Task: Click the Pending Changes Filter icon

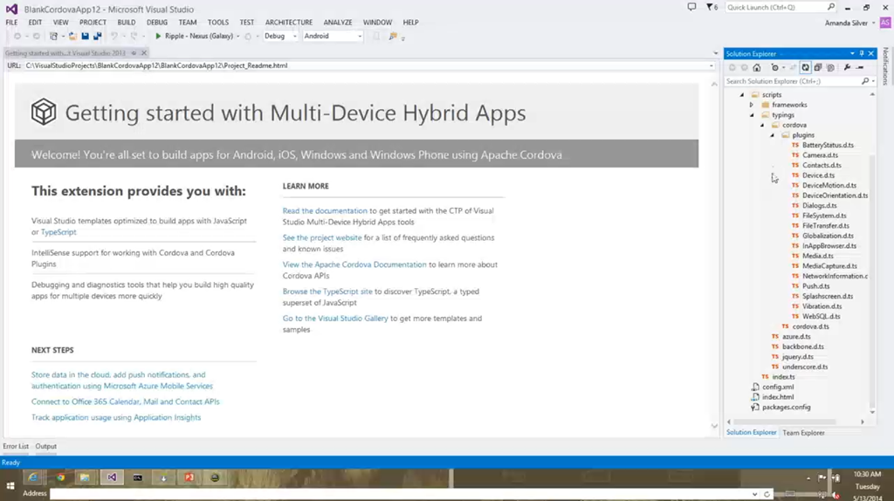Action: [x=775, y=67]
